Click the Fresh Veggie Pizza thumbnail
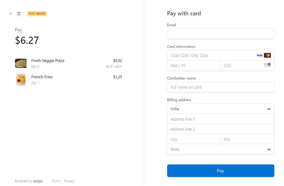Viewport: 284px width, 186px height. click(21, 63)
